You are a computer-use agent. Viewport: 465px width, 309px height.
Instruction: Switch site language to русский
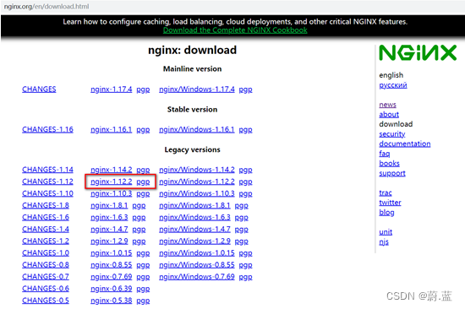(393, 85)
